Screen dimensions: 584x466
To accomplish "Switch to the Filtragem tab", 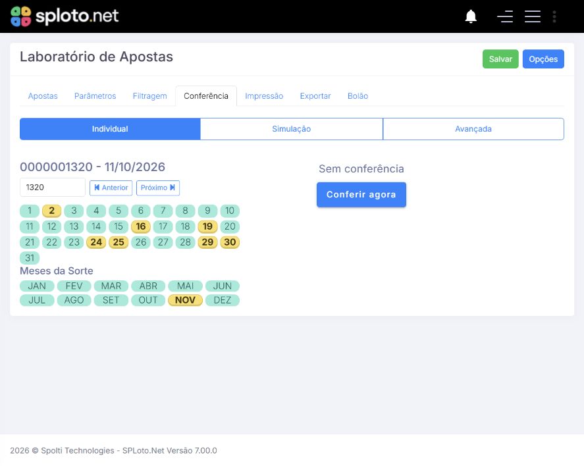I will pos(149,96).
